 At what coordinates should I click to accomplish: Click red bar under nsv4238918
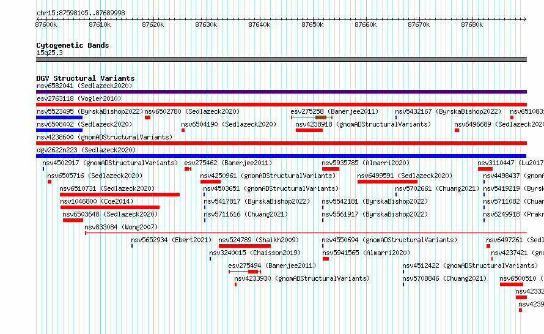coord(309,130)
